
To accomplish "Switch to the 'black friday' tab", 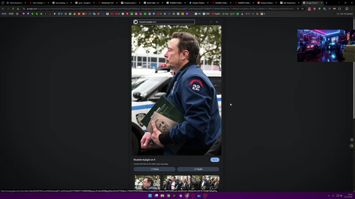I will click(x=153, y=3).
